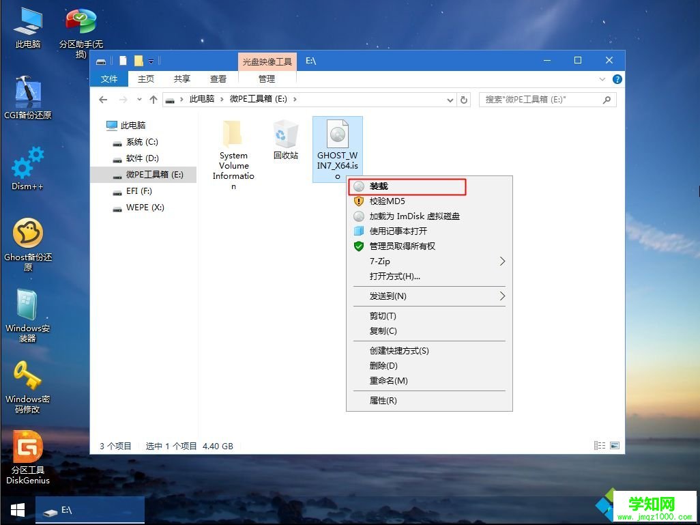Collapse the ribbon with the chevron
700x525 pixels.
[x=602, y=79]
